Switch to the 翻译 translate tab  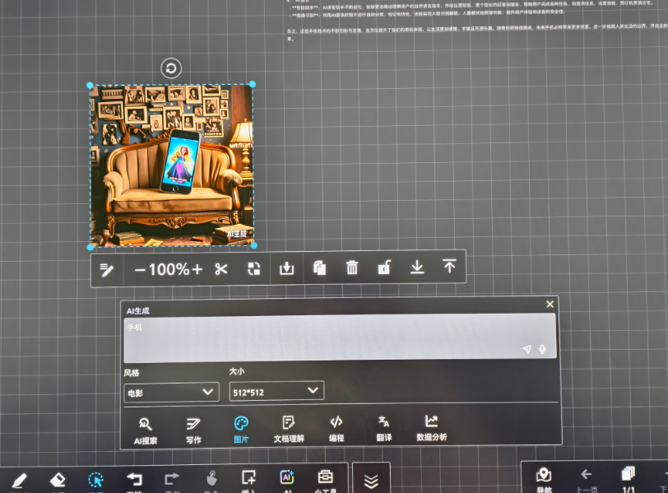pyautogui.click(x=383, y=428)
